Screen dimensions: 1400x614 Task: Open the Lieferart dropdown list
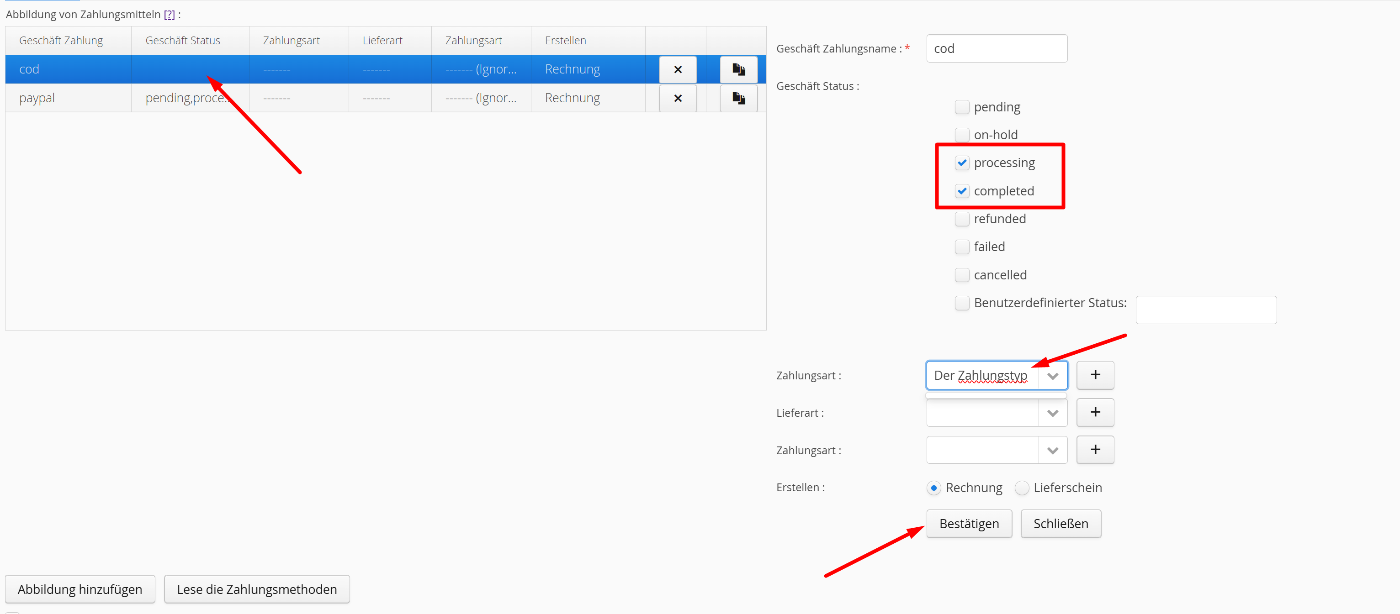coord(1052,413)
